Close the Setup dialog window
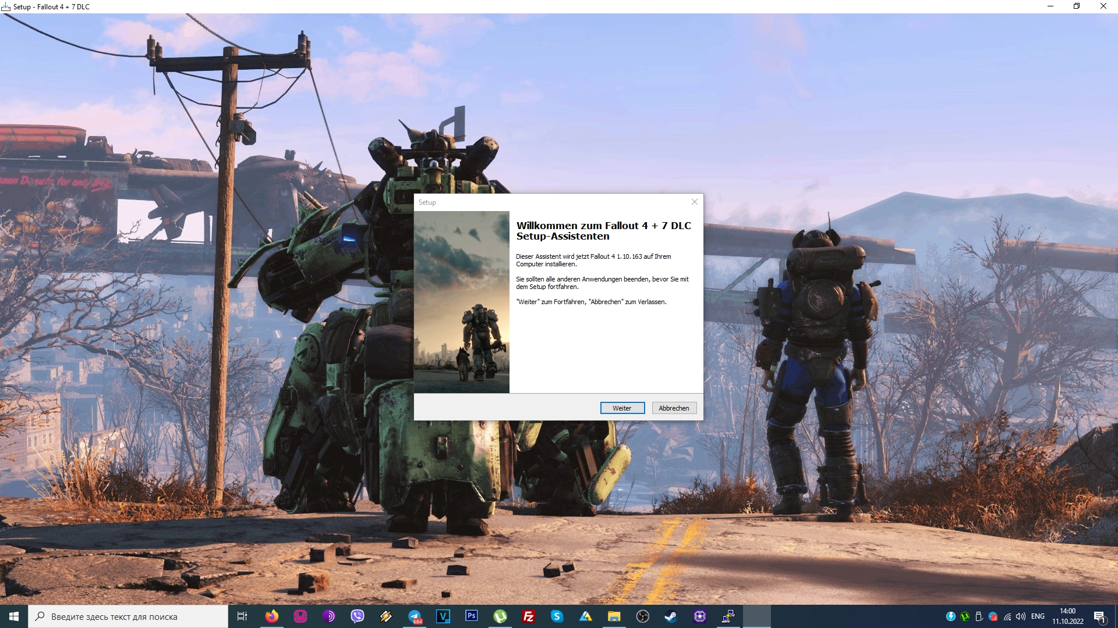Image resolution: width=1118 pixels, height=628 pixels. point(694,202)
